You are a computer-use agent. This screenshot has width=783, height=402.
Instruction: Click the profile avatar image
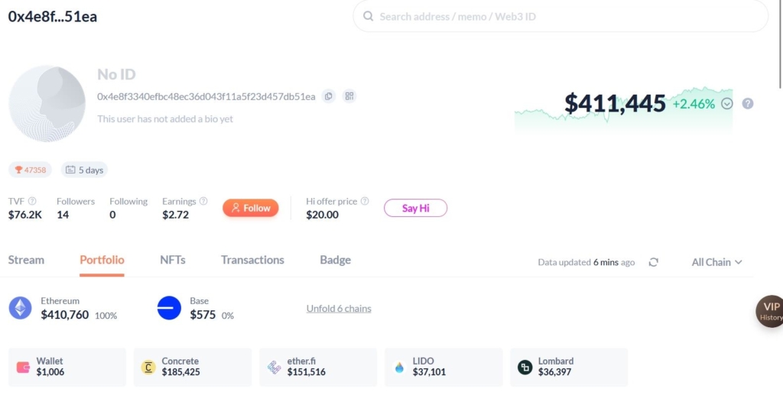point(47,103)
